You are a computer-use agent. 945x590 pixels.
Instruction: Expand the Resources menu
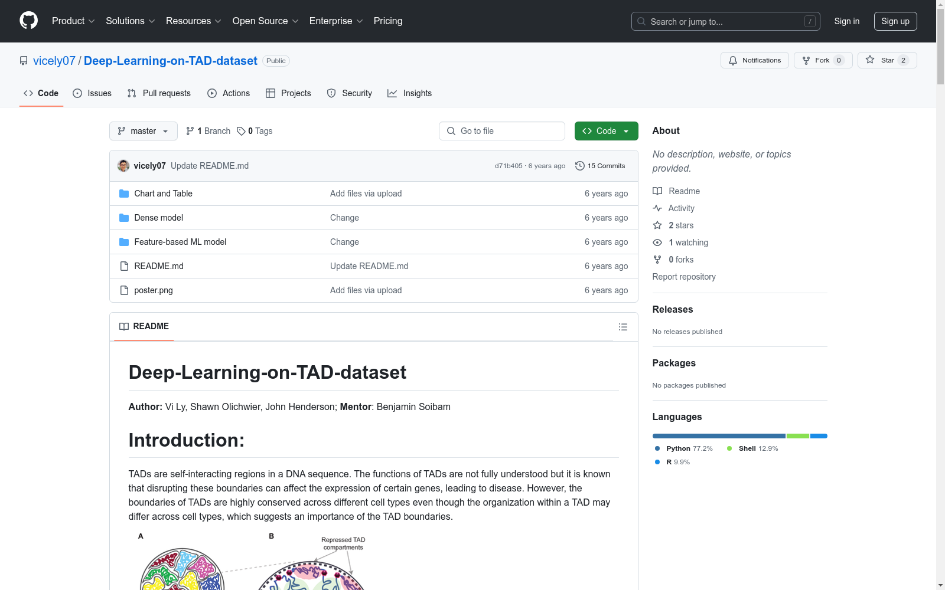[x=194, y=21]
